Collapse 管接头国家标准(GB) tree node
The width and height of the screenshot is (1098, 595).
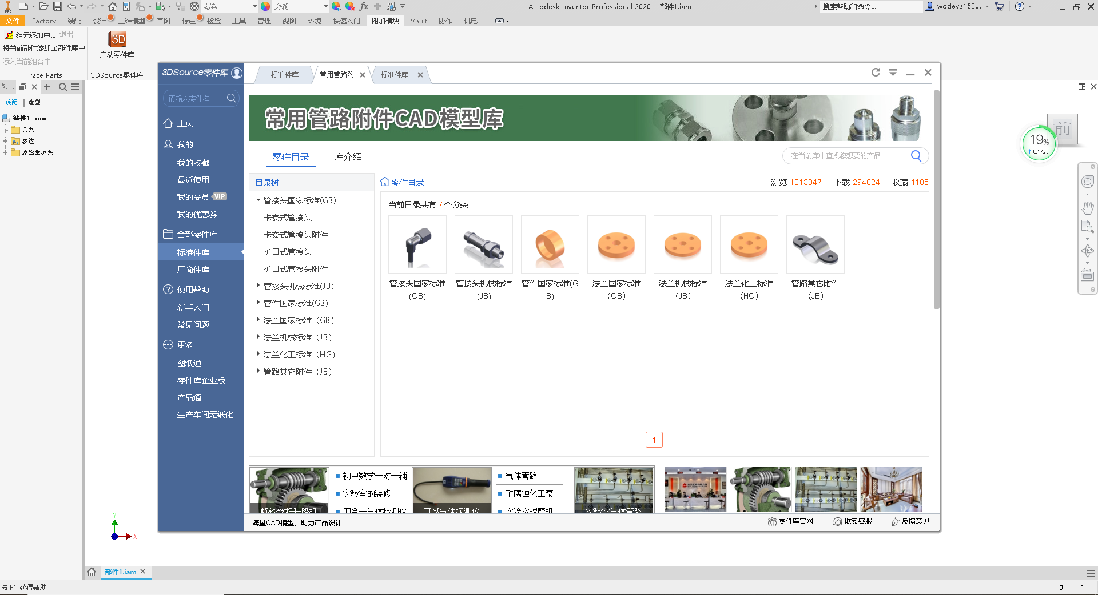pyautogui.click(x=258, y=200)
